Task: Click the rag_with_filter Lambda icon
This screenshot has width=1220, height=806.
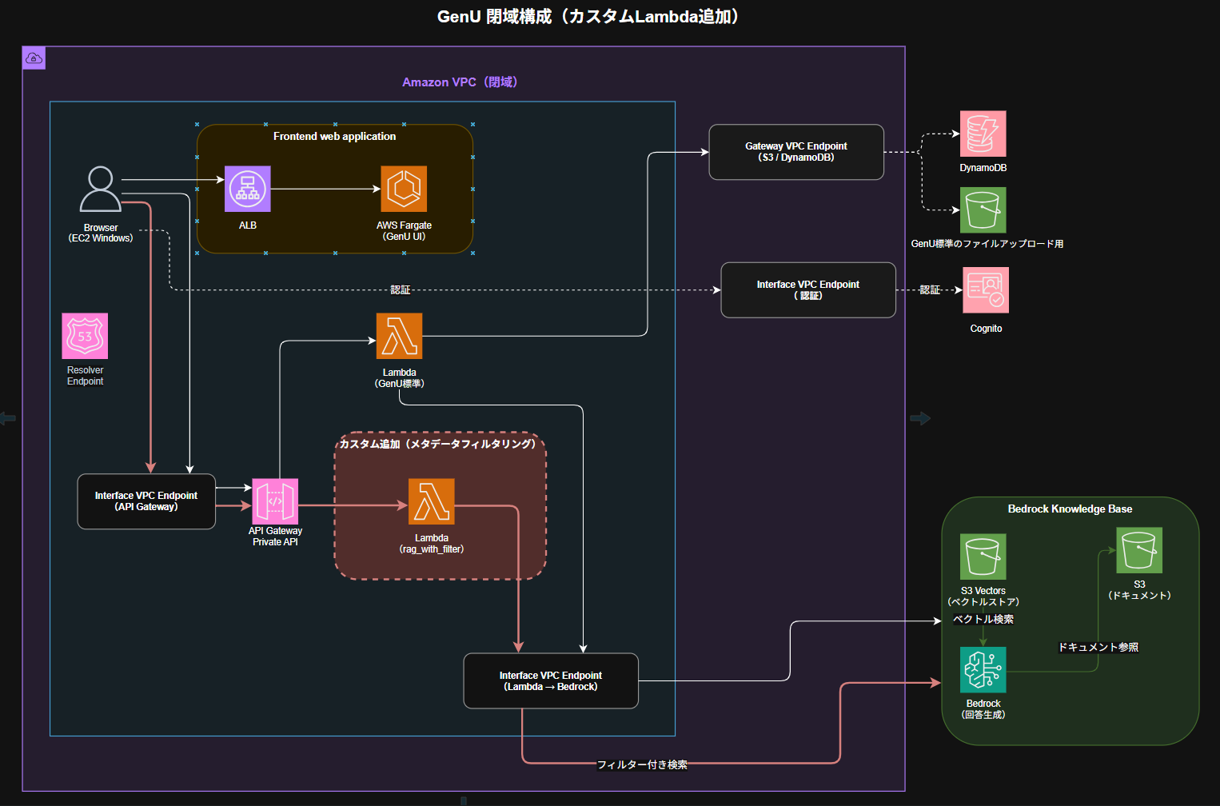Action: [432, 502]
